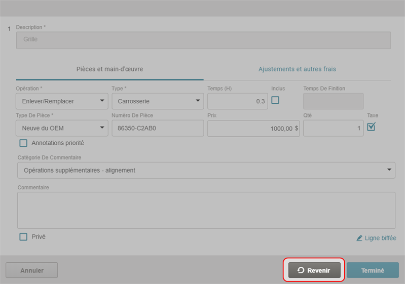
Task: Select the Prix input field
Action: [253, 129]
